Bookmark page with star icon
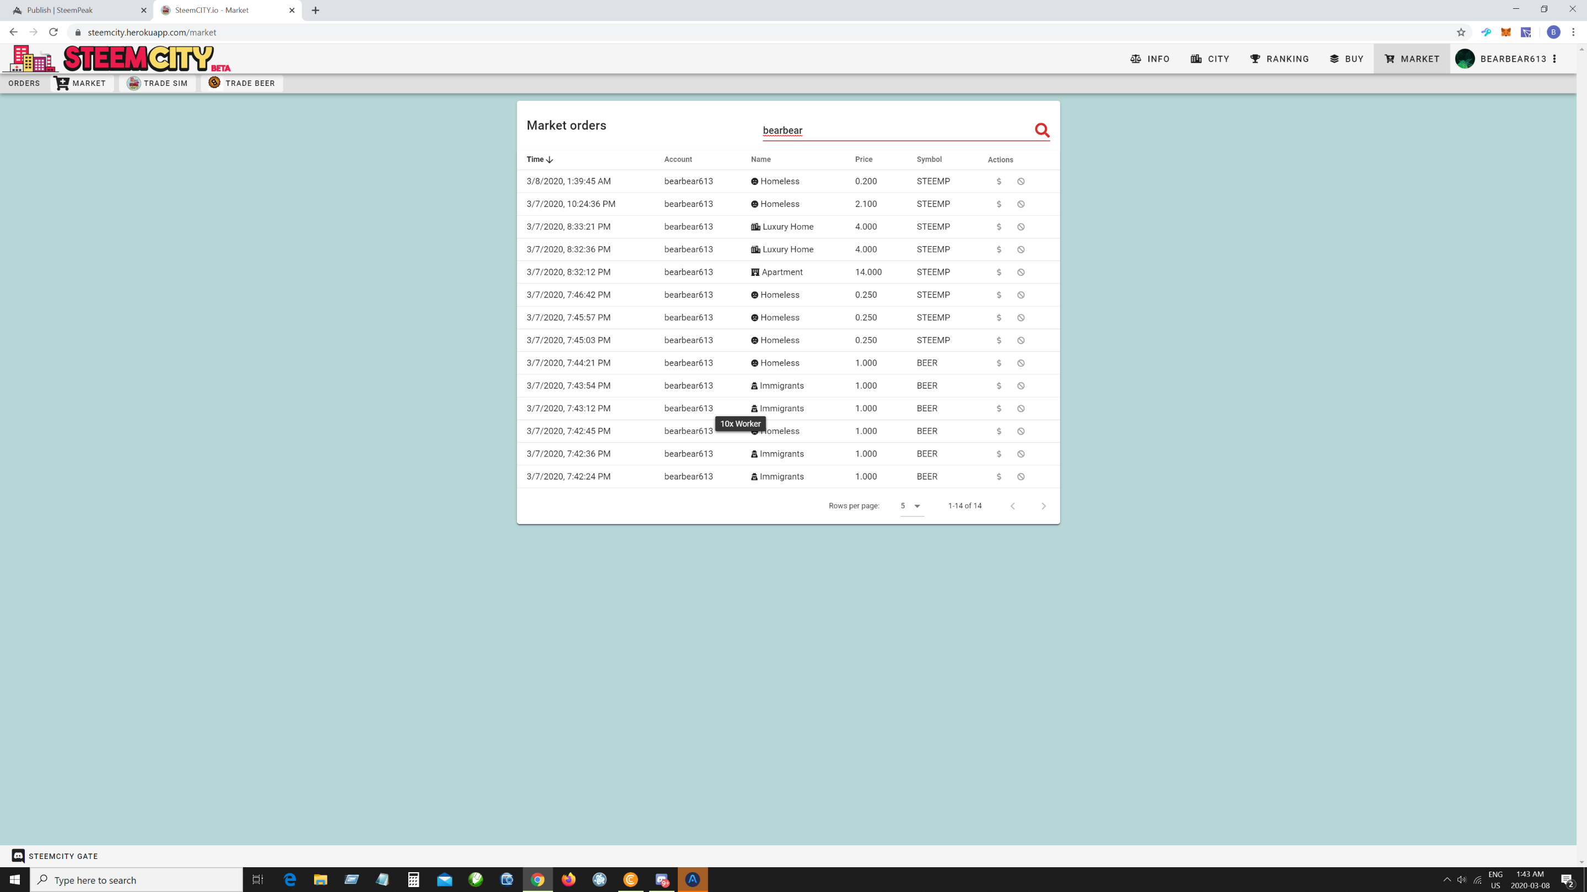This screenshot has width=1587, height=892. (x=1461, y=32)
